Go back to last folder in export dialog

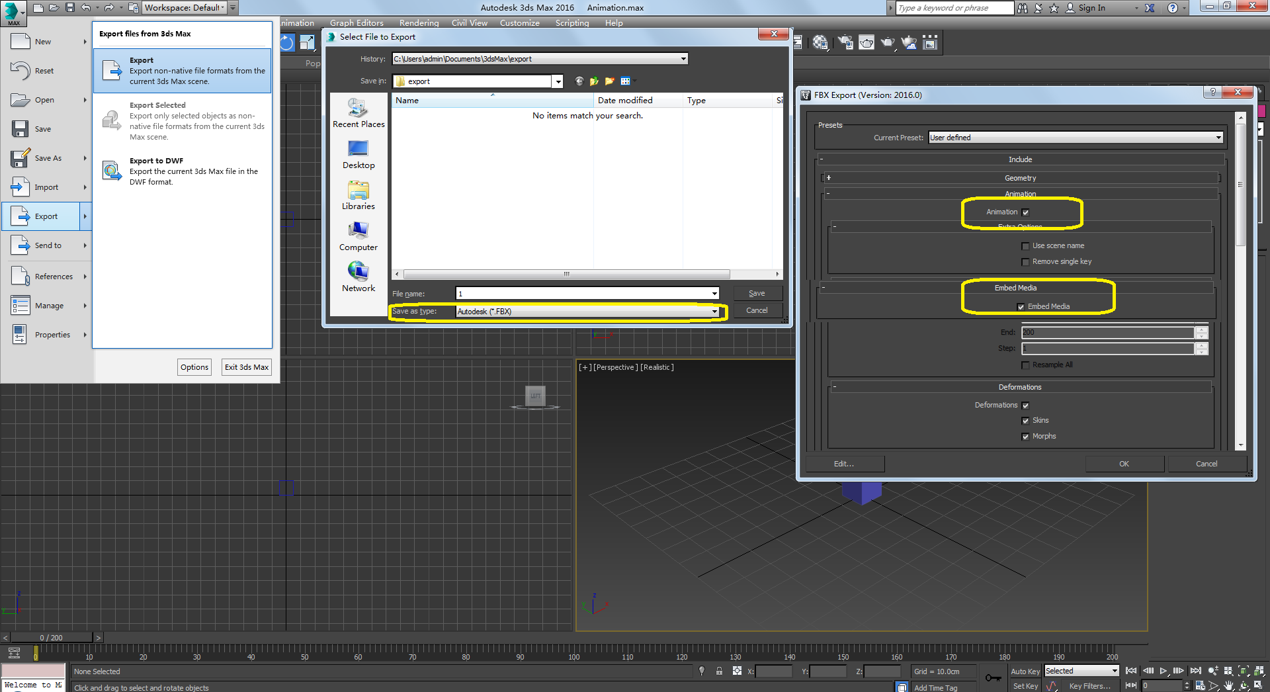point(579,81)
